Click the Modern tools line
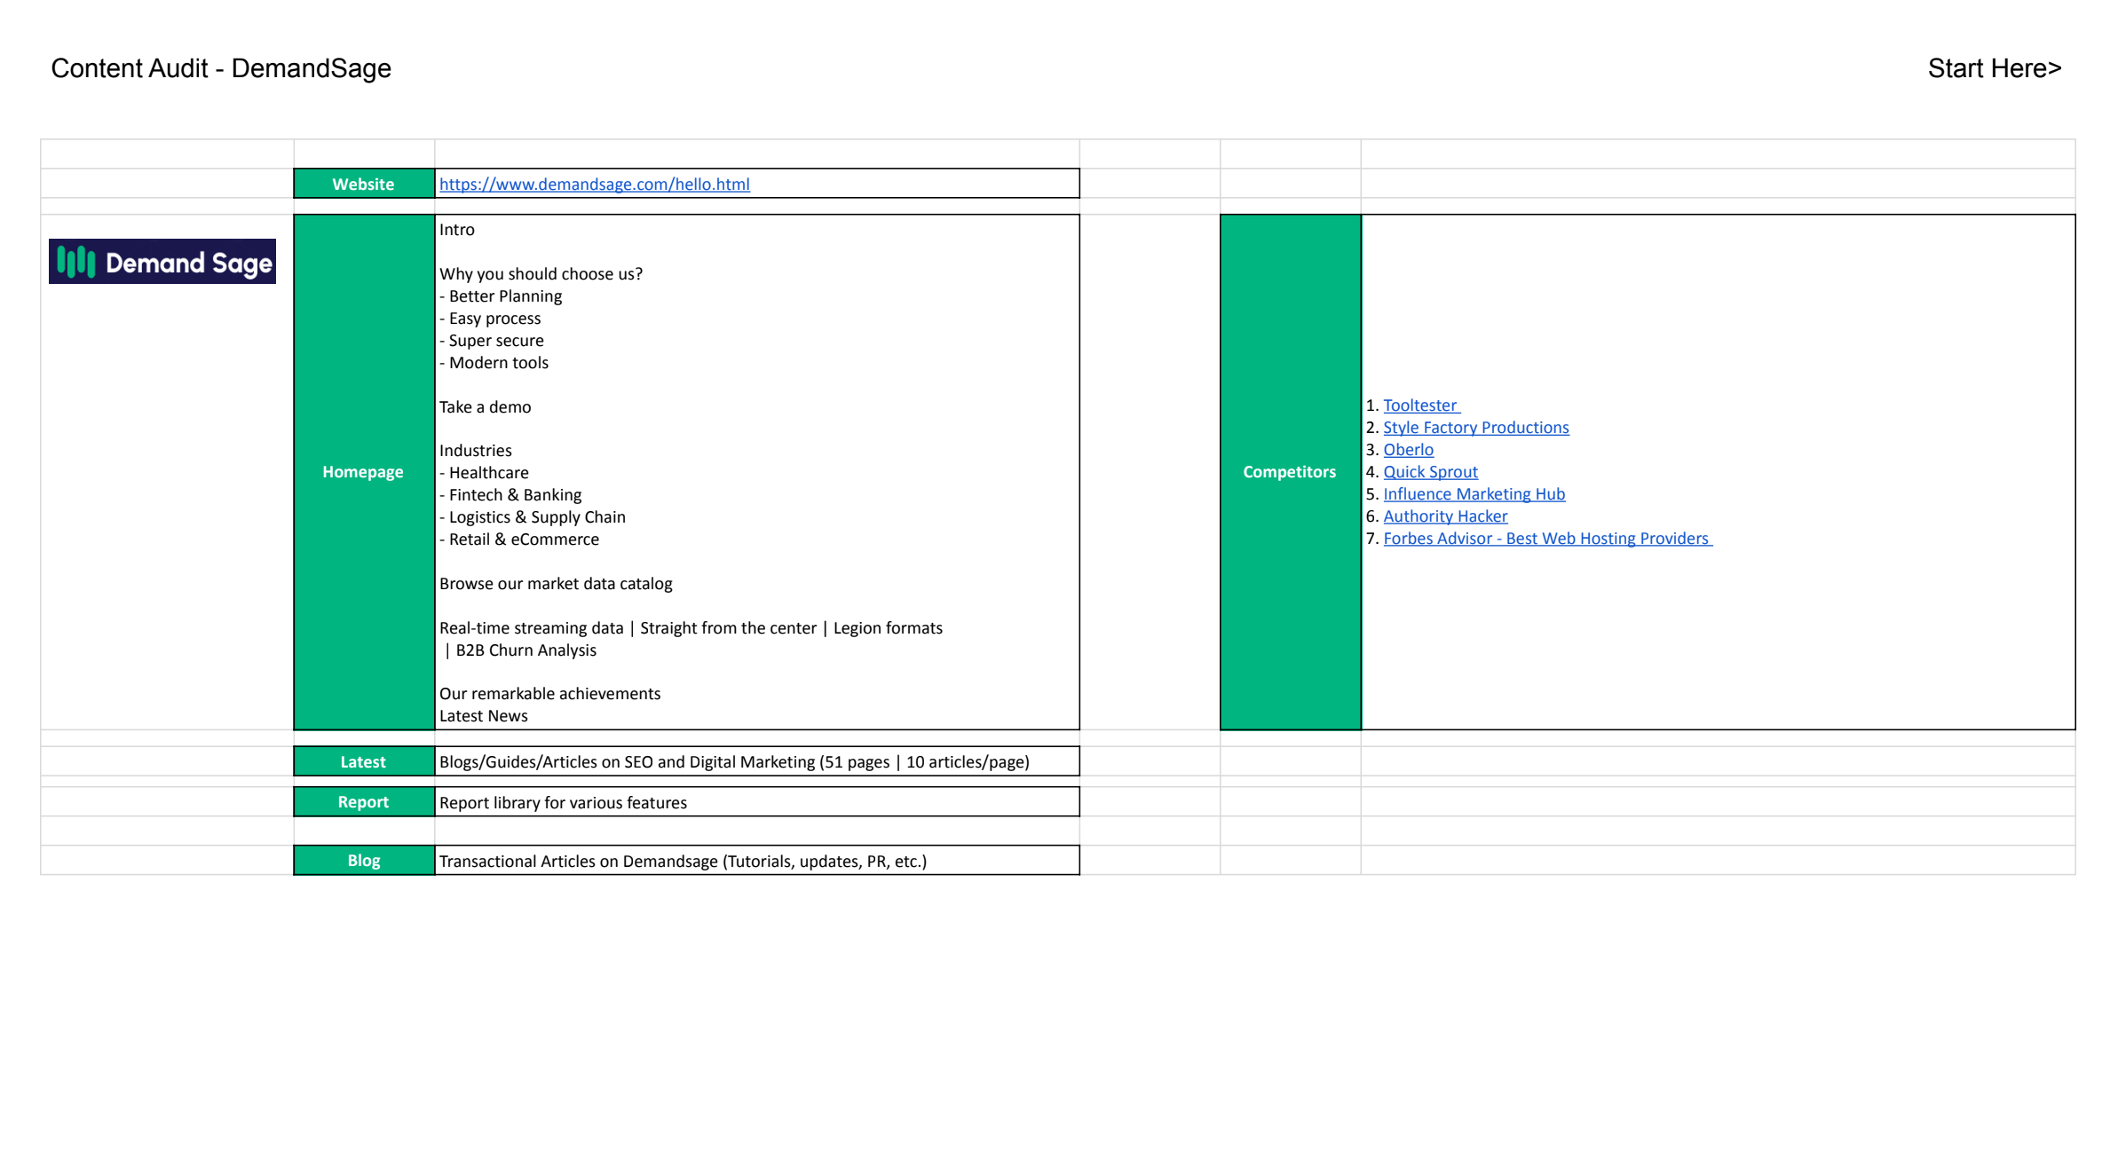This screenshot has width=2118, height=1150. (x=494, y=363)
